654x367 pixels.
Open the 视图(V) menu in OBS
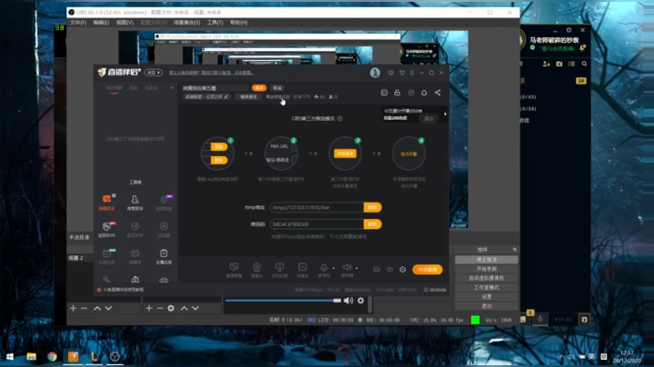click(124, 23)
